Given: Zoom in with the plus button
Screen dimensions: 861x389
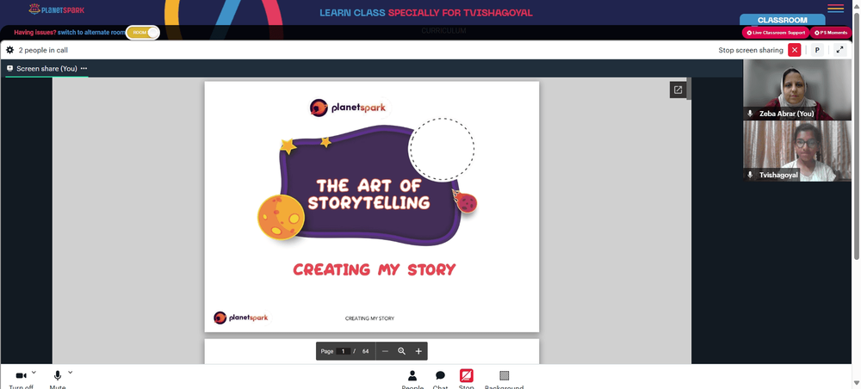Looking at the screenshot, I should click(x=418, y=351).
